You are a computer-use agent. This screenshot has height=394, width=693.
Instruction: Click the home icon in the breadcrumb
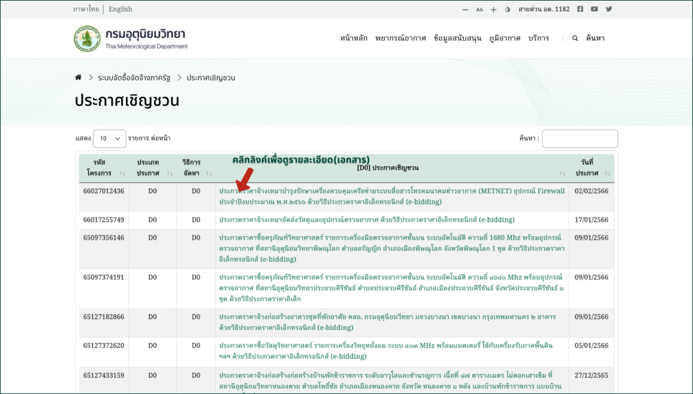(78, 78)
